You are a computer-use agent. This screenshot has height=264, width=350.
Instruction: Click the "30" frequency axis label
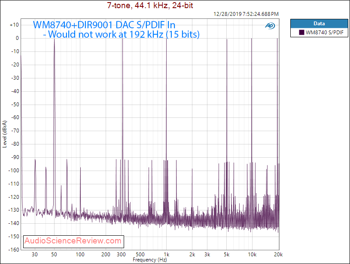35,255
